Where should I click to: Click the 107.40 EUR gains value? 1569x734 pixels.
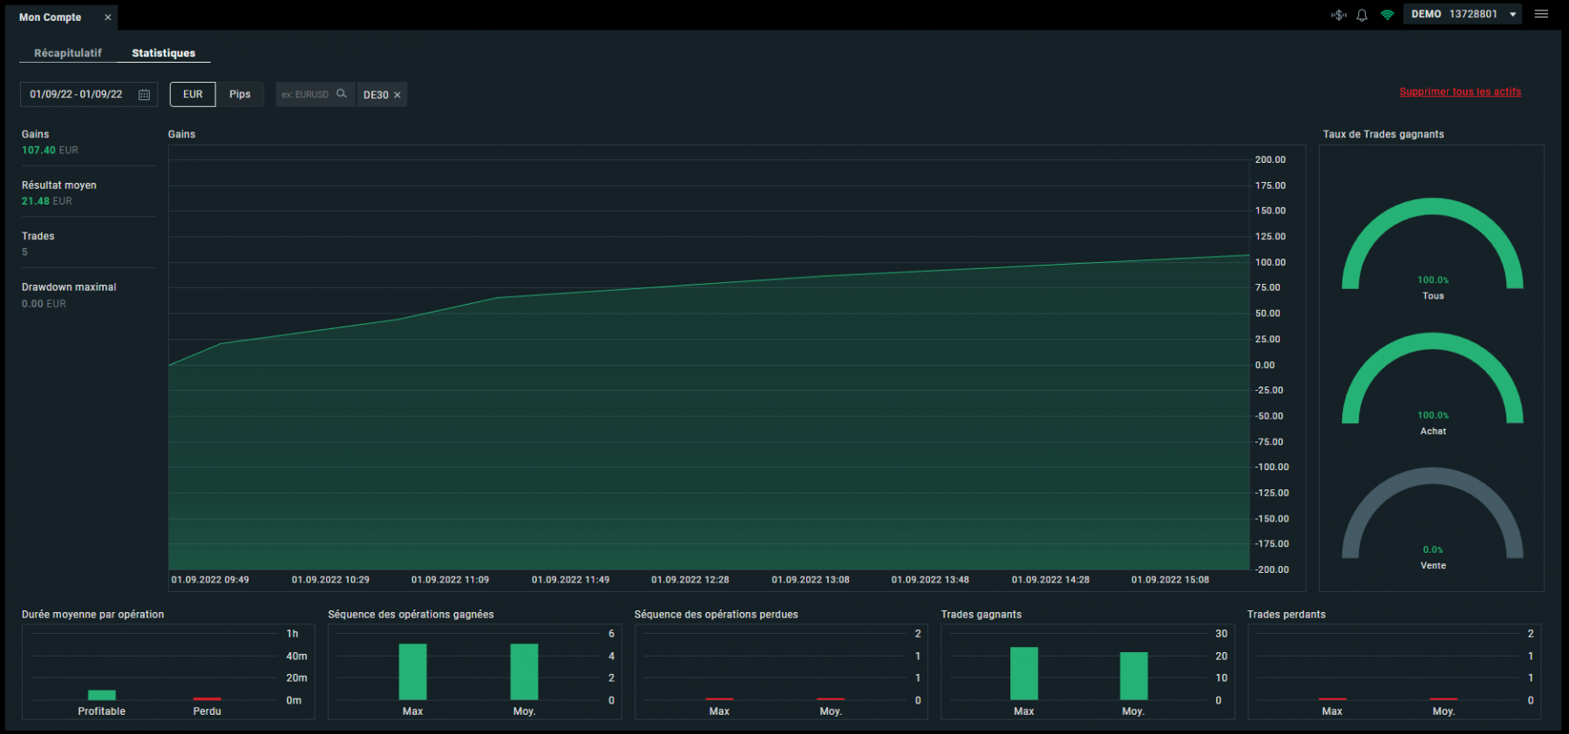coord(50,151)
